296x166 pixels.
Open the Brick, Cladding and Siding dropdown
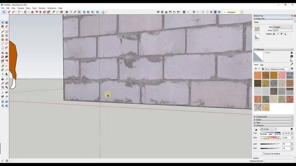(277, 69)
